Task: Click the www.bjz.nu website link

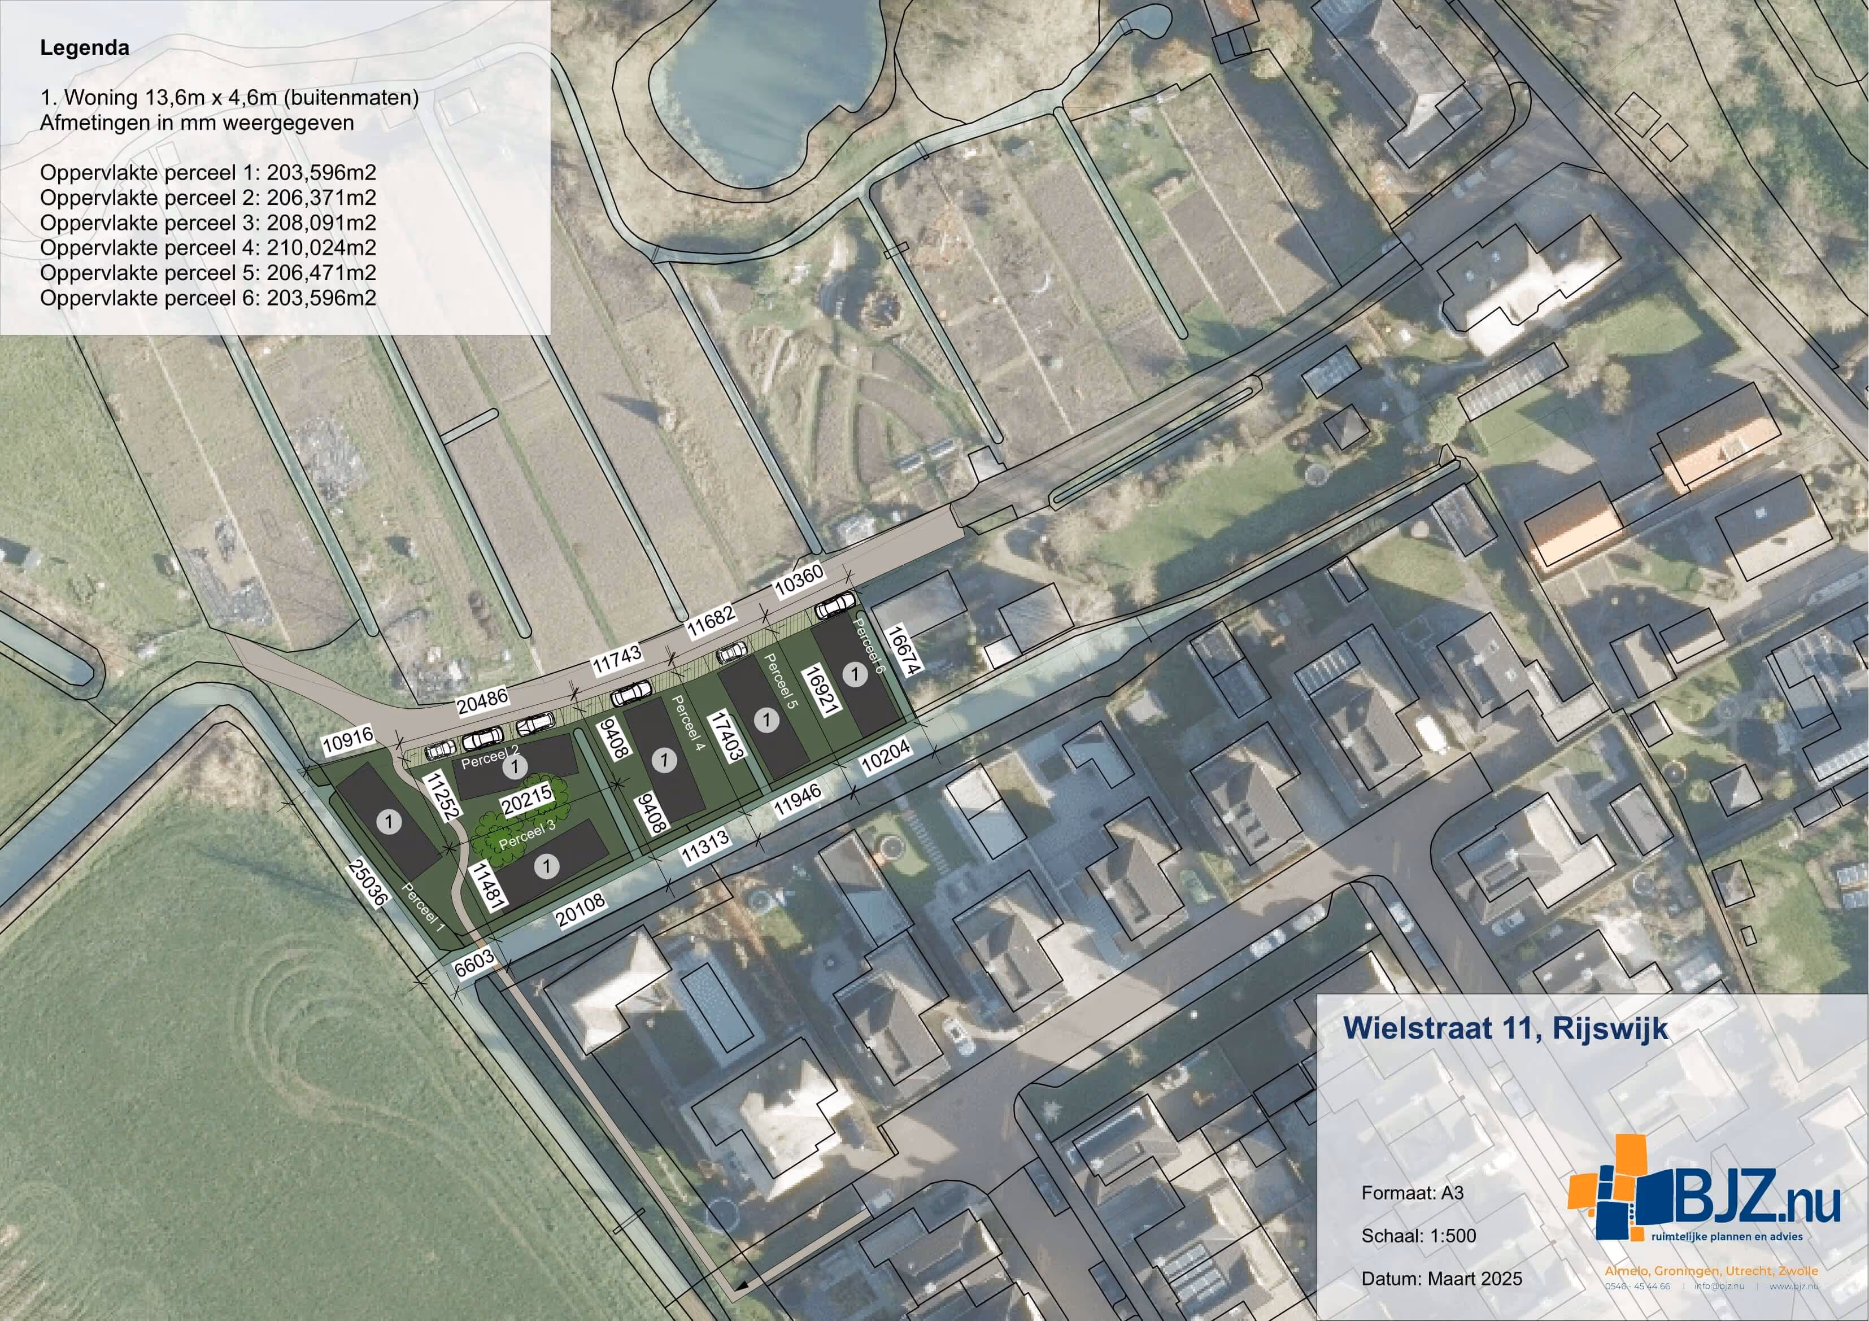Action: tap(1794, 1287)
